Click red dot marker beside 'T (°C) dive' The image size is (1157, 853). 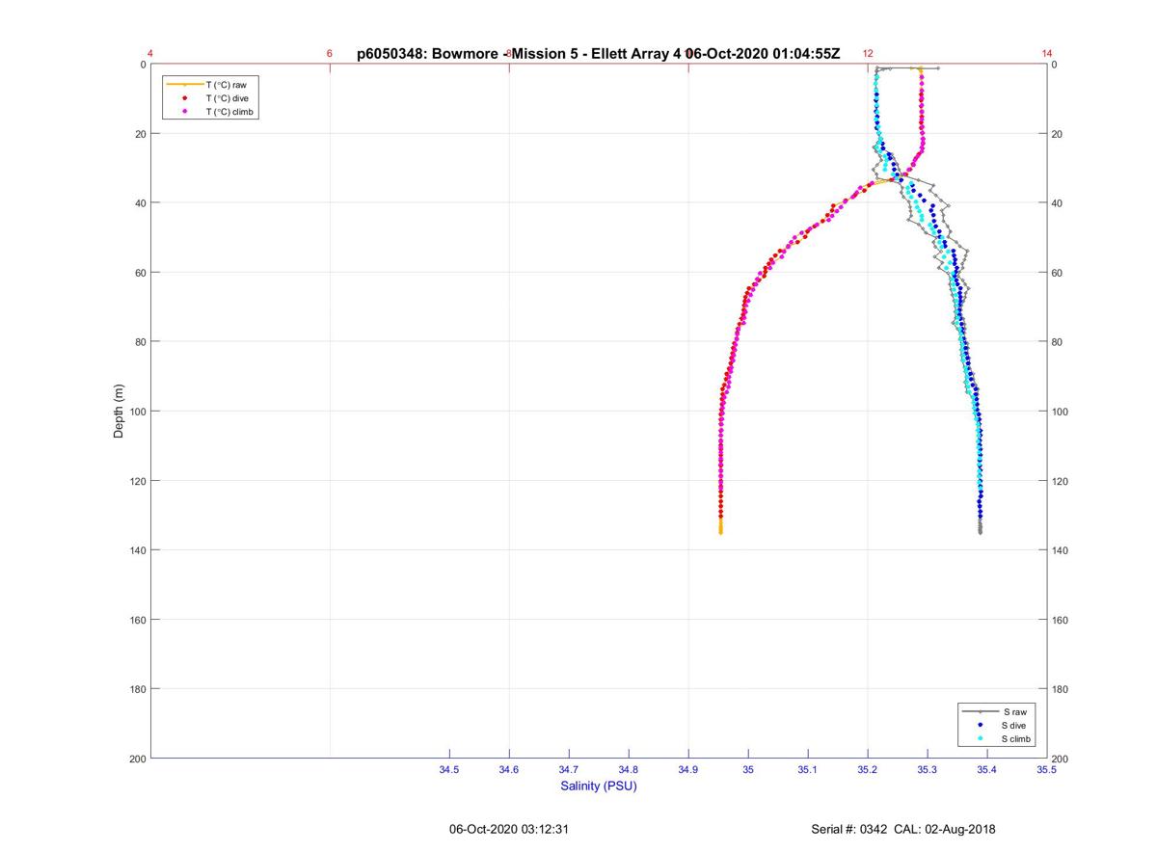184,98
